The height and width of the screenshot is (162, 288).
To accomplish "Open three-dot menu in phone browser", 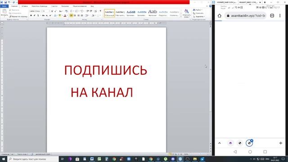I will click(280, 16).
